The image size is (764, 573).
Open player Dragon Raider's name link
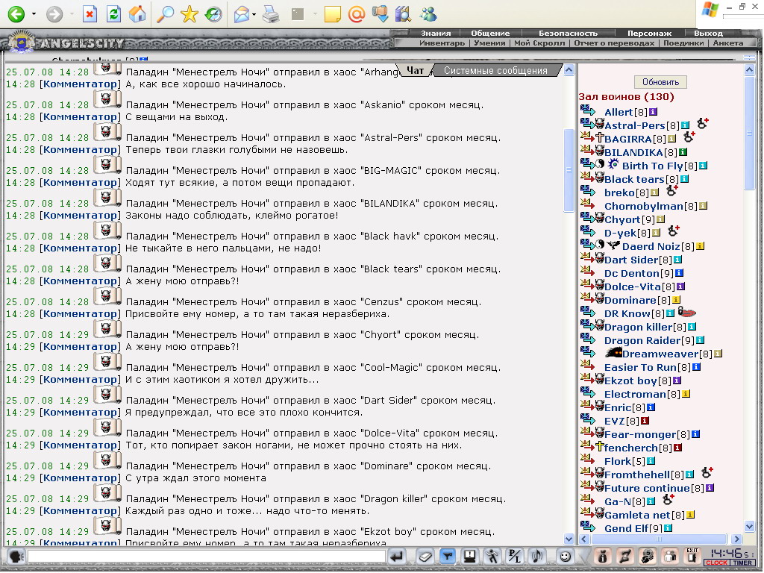point(642,340)
